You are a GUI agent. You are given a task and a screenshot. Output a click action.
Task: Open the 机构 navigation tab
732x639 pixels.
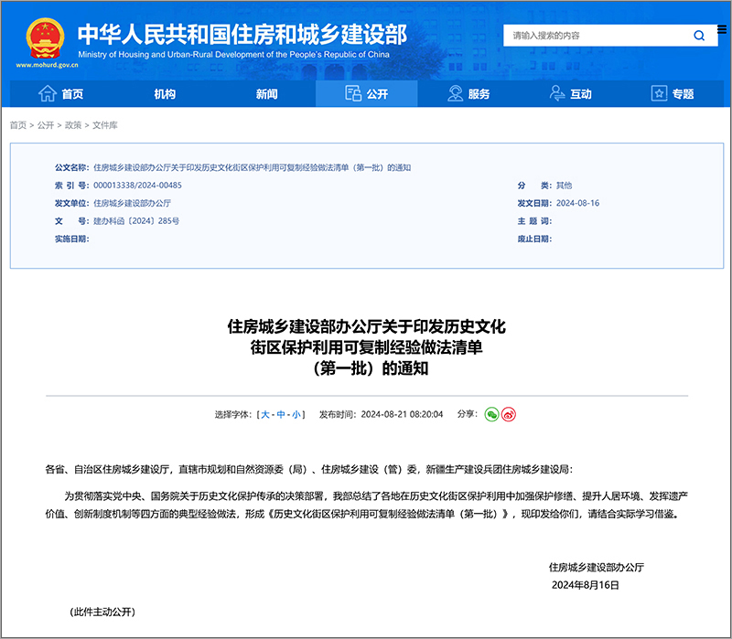click(x=165, y=94)
